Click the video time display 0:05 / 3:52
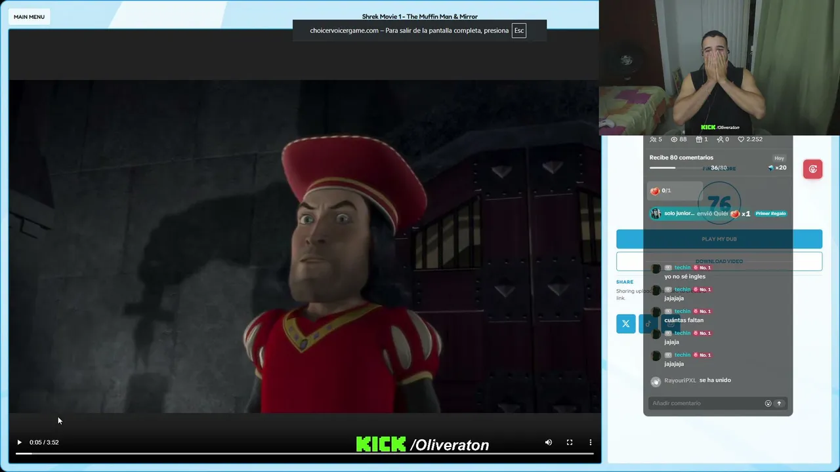Screen dimensions: 840x472 point(44,442)
